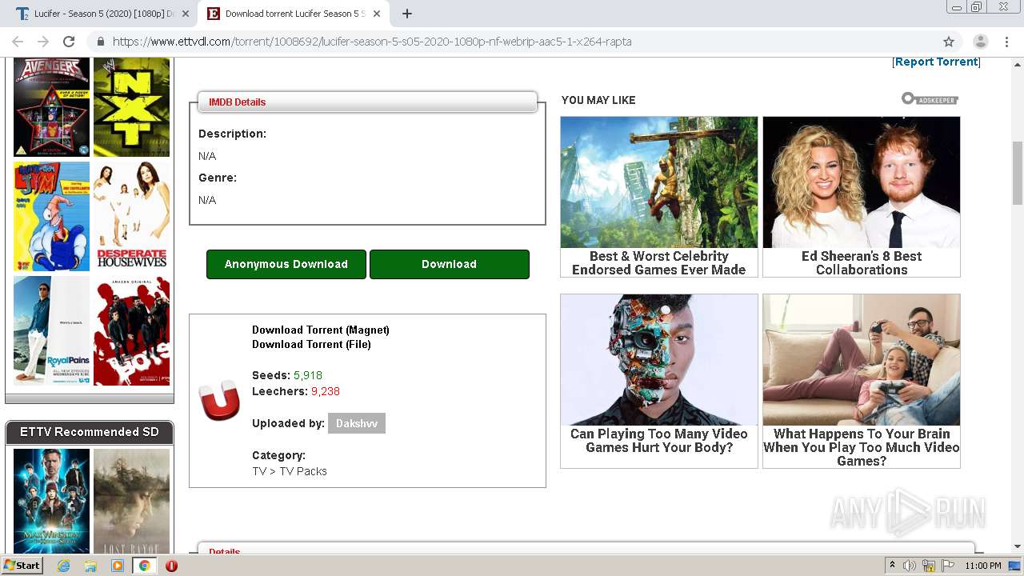Click the Adskeeper logo
Screen dimensions: 1024x576
pos(930,99)
